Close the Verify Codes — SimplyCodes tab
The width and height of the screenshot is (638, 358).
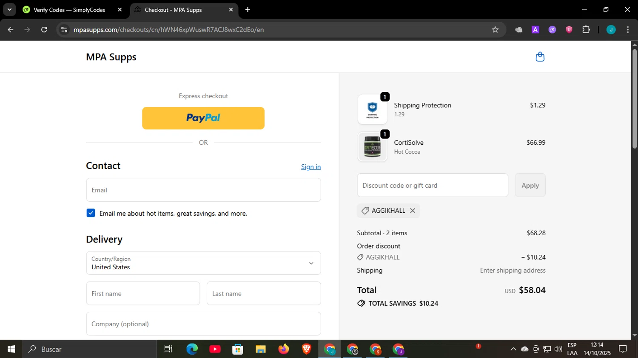pos(120,10)
